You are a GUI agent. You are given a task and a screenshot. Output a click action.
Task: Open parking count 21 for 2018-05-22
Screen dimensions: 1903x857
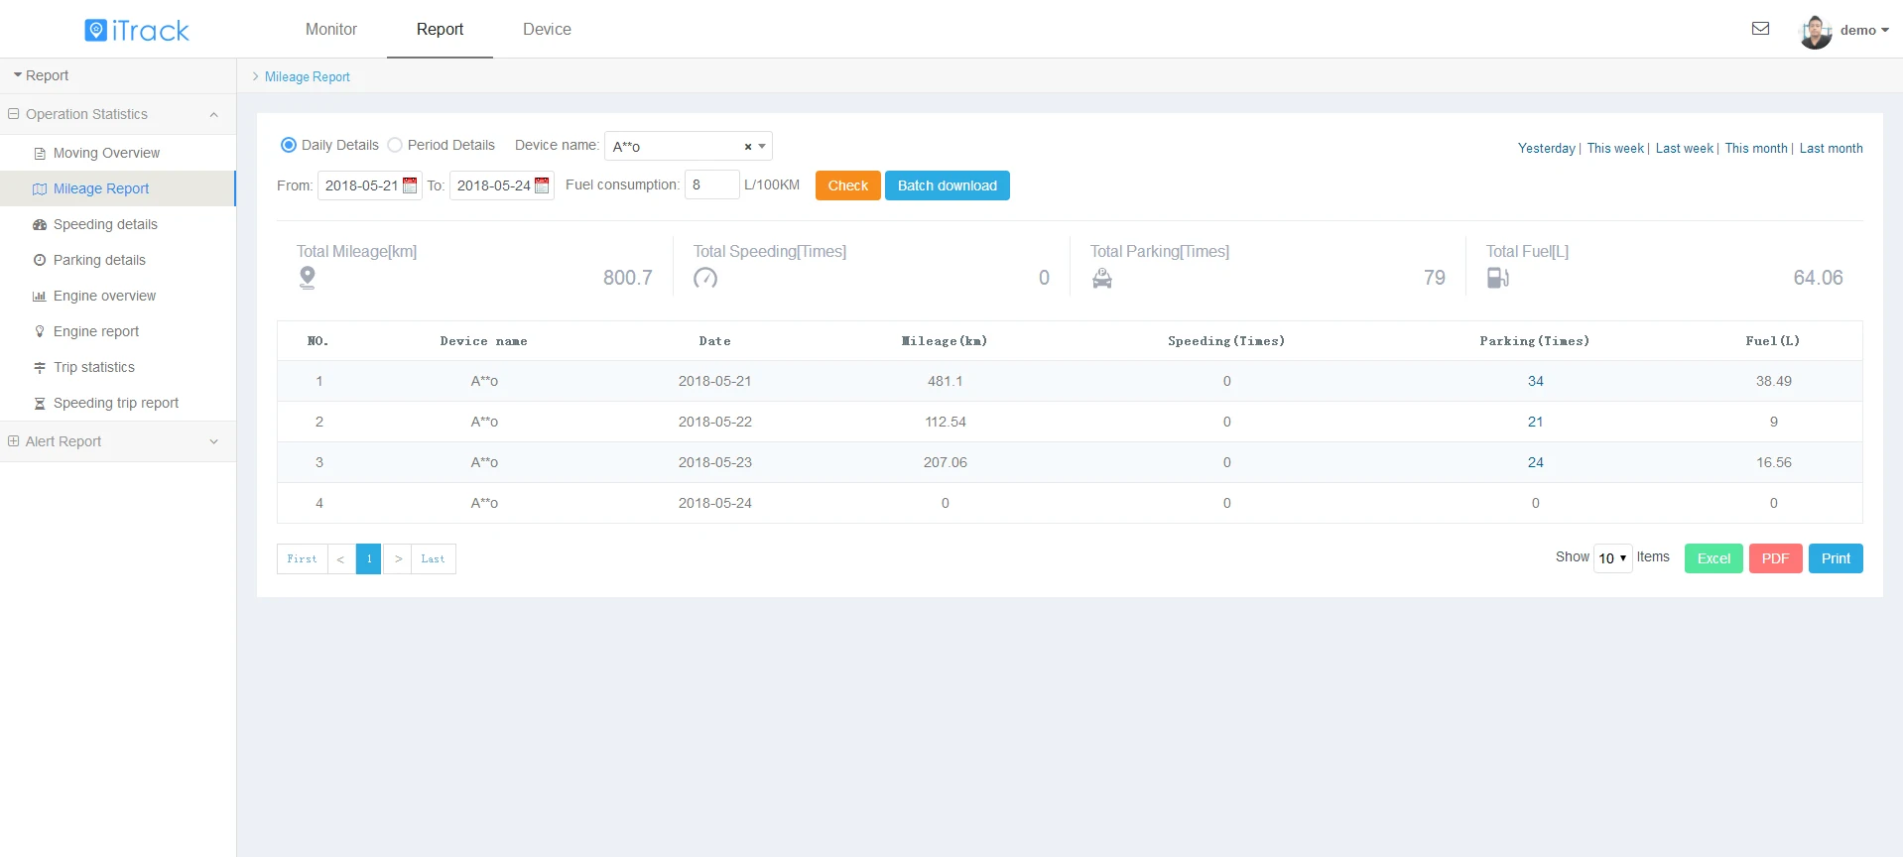pos(1535,422)
